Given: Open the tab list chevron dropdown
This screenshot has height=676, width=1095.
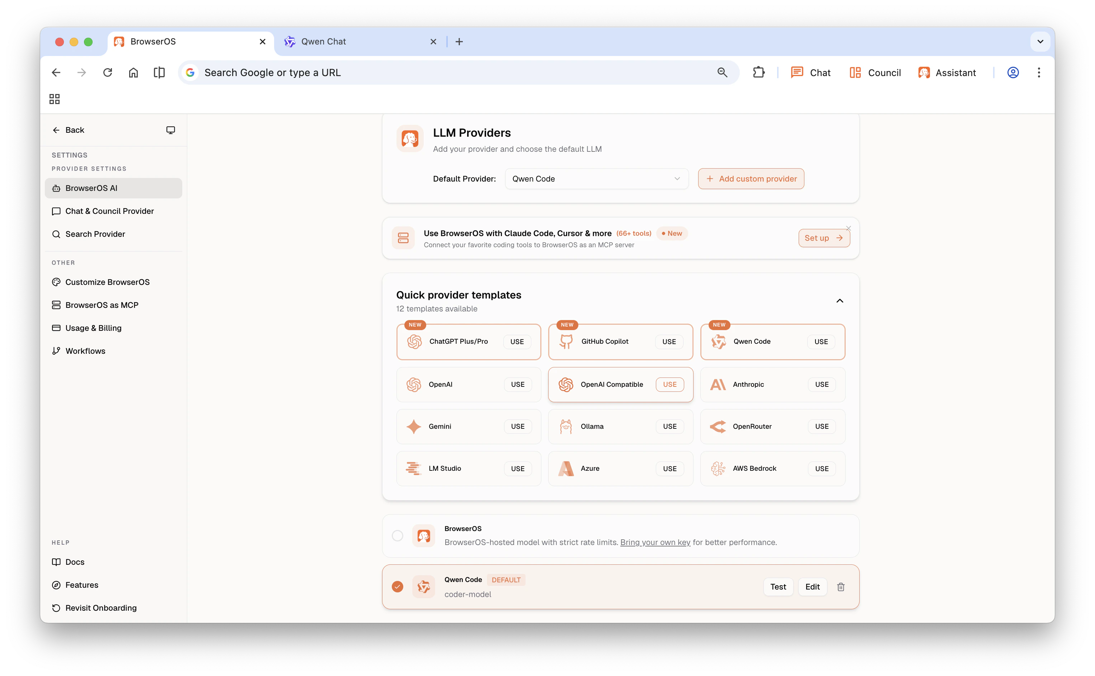Looking at the screenshot, I should coord(1040,42).
